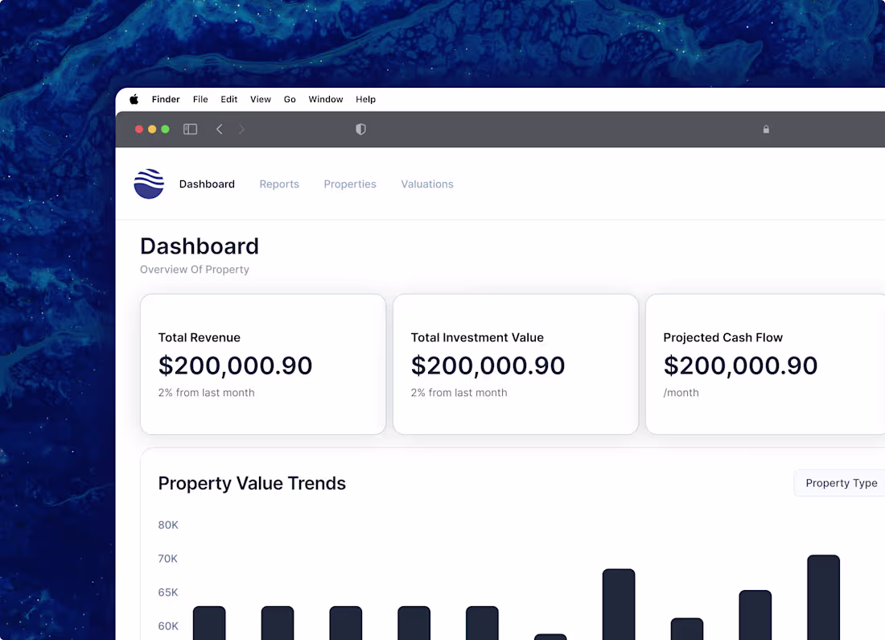Open the Property Type filter dropdown
885x640 pixels.
point(842,483)
